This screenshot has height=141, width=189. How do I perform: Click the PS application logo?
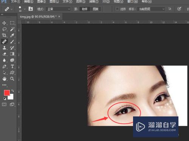4,2
